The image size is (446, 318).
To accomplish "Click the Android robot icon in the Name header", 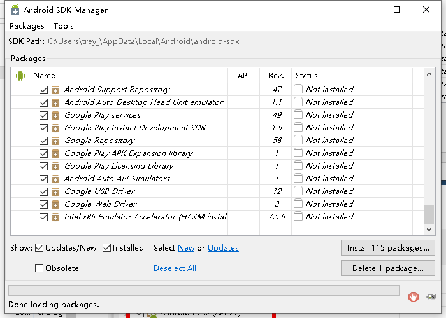I will (x=20, y=76).
